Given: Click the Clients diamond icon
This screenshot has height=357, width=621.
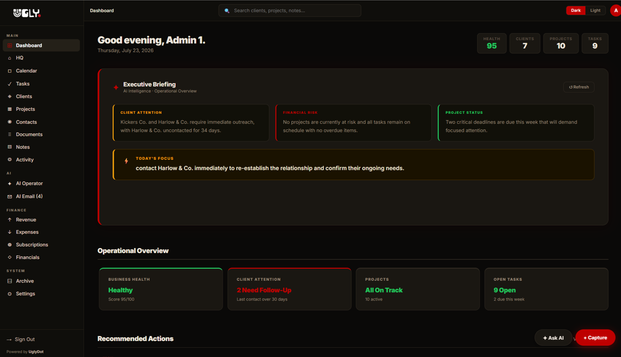Looking at the screenshot, I should coord(10,96).
